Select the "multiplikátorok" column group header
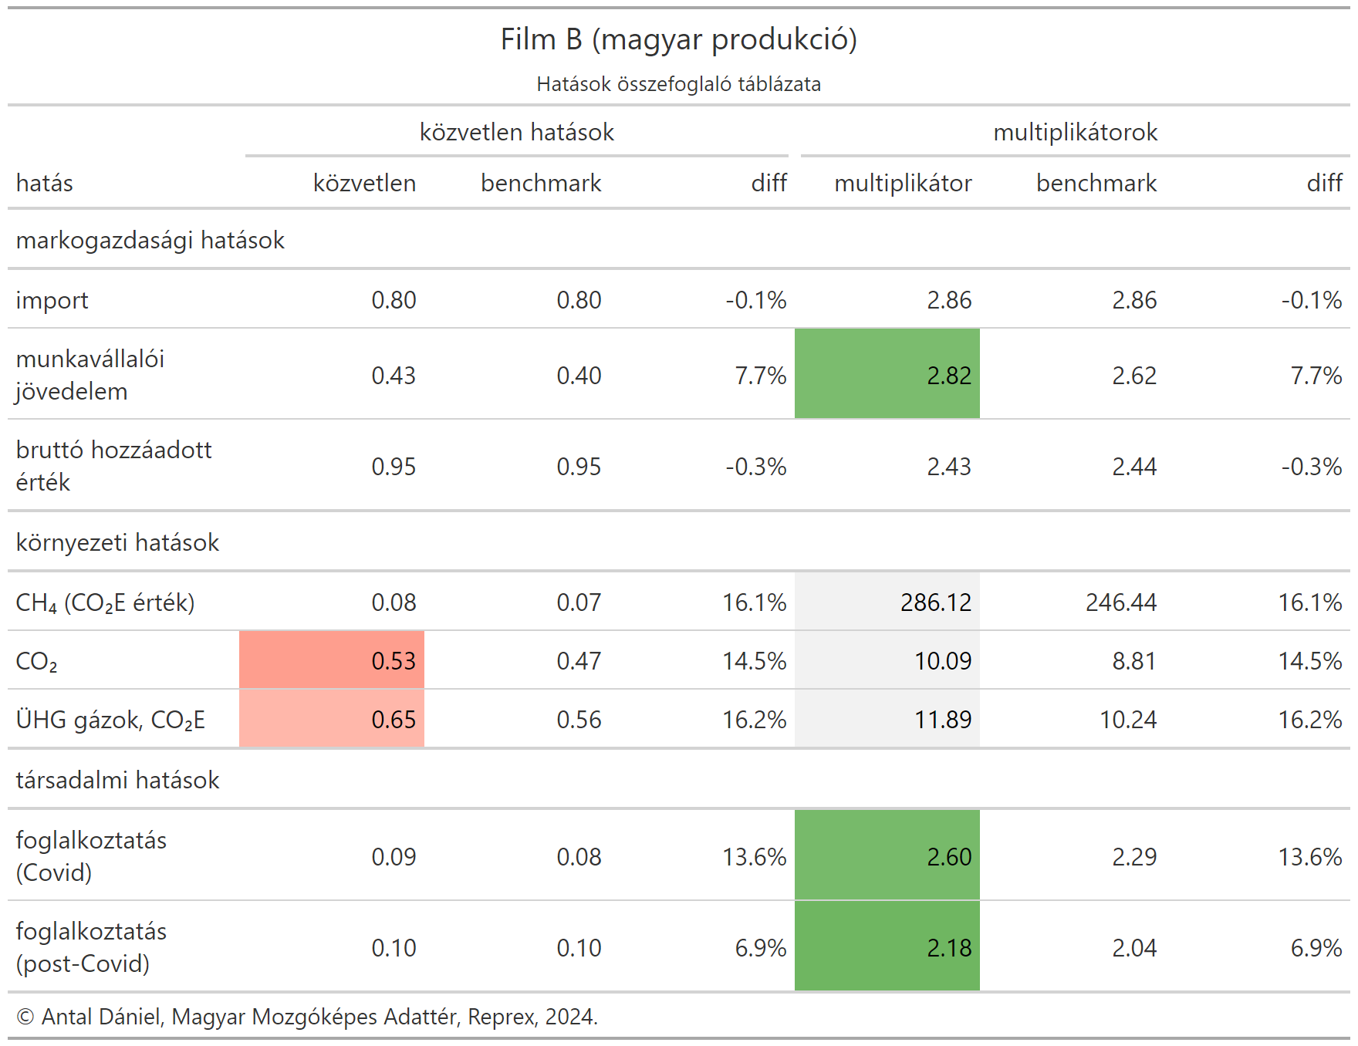Screen dimensions: 1358x1046 click(1075, 132)
